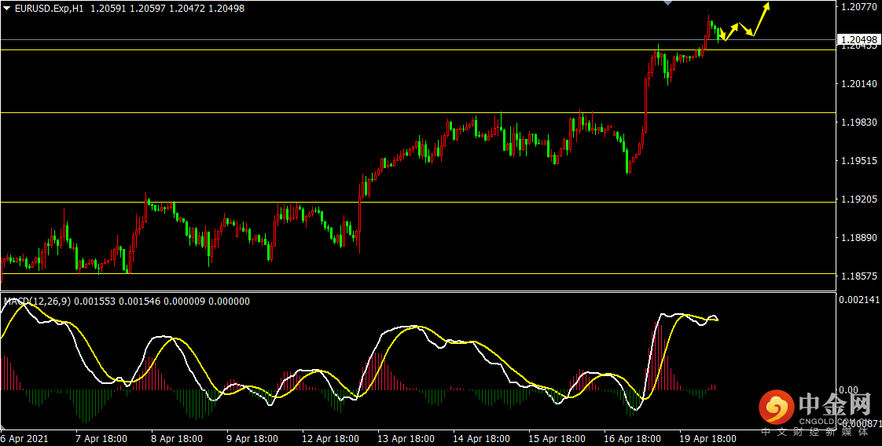This screenshot has height=446, width=882.
Task: Click the 1.19515 price axis label
Action: [858, 161]
